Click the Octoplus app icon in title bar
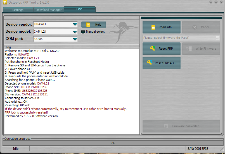This screenshot has width=225, height=154. click(x=5, y=2)
